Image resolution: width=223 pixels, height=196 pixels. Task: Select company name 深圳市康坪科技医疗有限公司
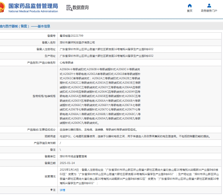(x=77, y=43)
